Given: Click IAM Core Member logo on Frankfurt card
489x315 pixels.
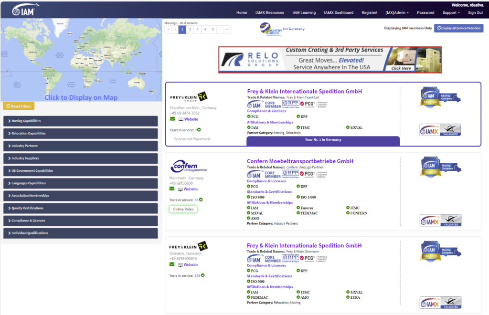Looking at the screenshot, I should [264, 104].
